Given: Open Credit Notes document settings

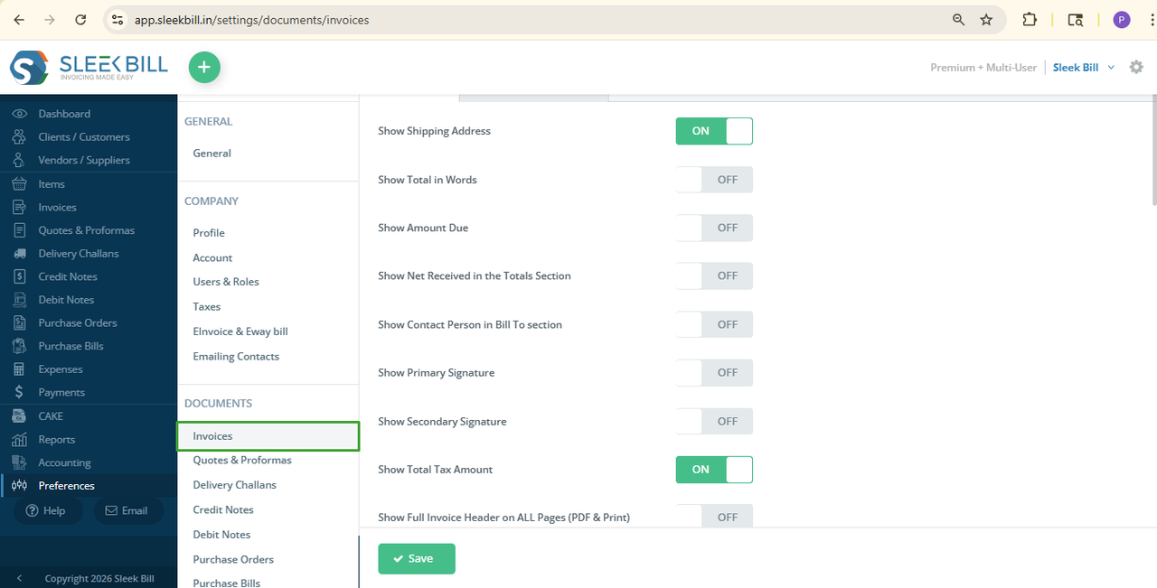Looking at the screenshot, I should point(223,510).
